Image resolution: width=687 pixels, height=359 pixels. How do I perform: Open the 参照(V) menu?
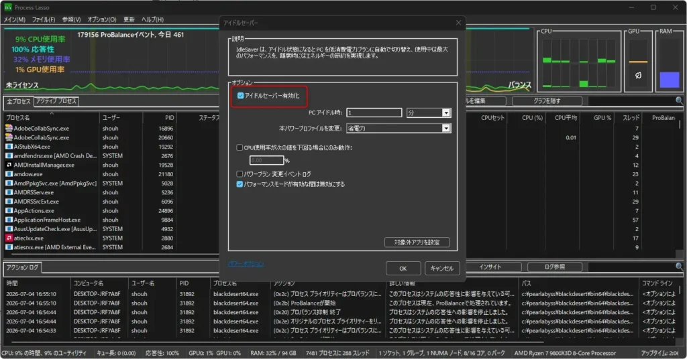[71, 19]
